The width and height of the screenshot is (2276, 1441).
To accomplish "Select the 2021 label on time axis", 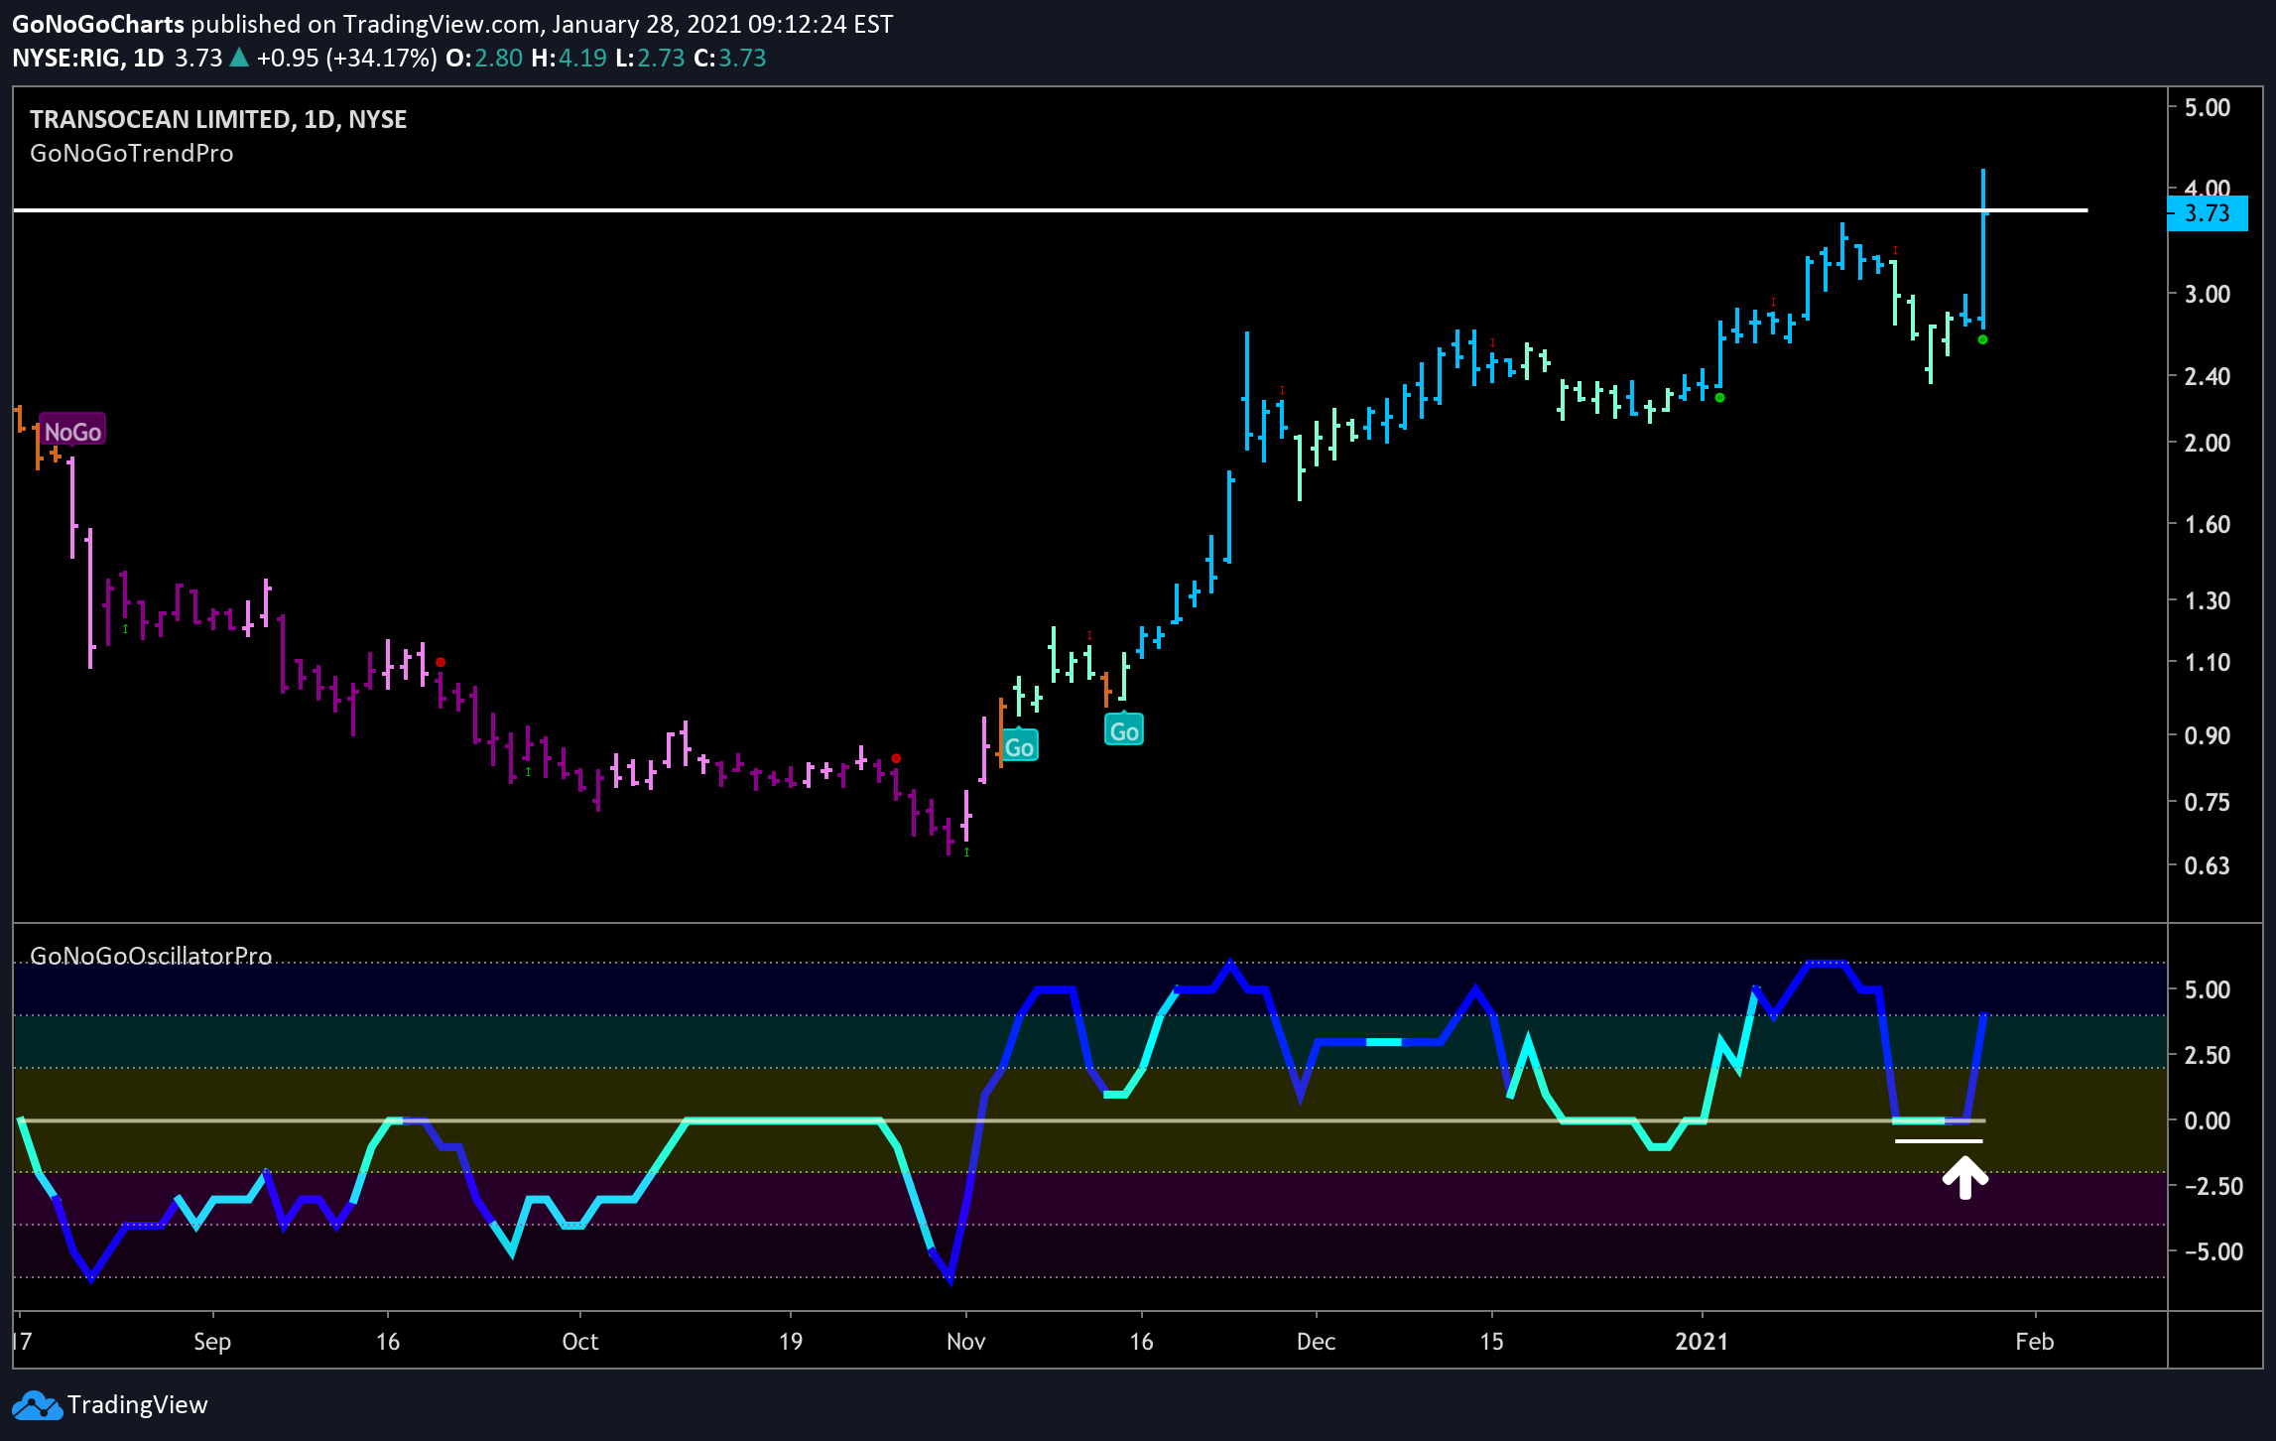I will click(1702, 1342).
